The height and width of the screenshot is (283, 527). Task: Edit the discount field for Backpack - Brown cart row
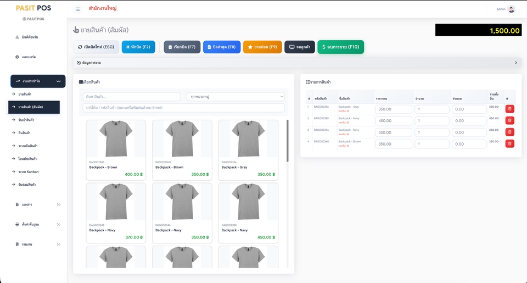pyautogui.click(x=469, y=144)
